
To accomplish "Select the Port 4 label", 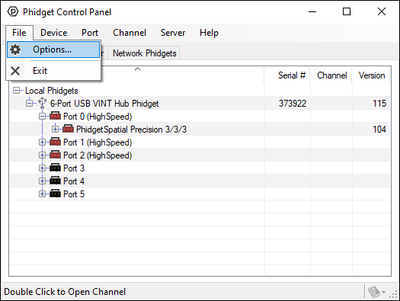I will [x=74, y=181].
